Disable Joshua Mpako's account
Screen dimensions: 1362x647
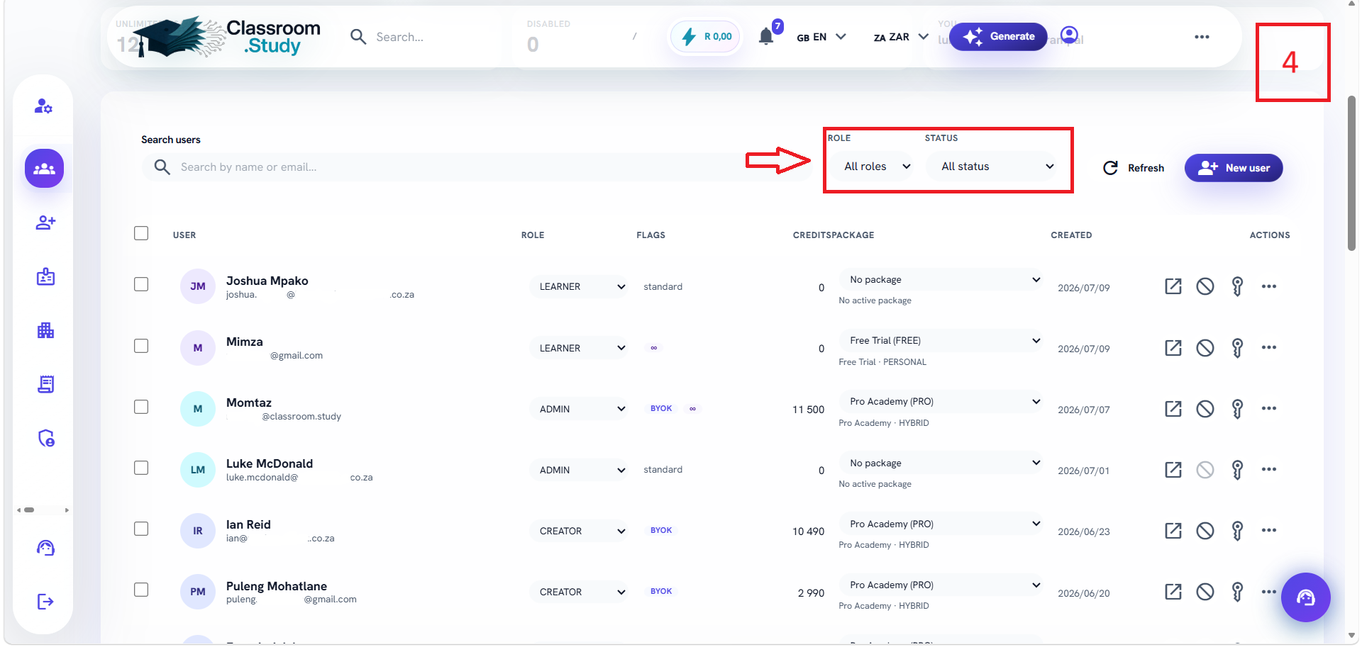coord(1205,286)
